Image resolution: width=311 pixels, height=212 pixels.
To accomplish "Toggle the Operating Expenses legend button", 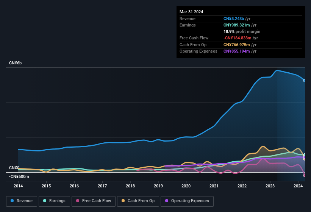I will point(187,201).
